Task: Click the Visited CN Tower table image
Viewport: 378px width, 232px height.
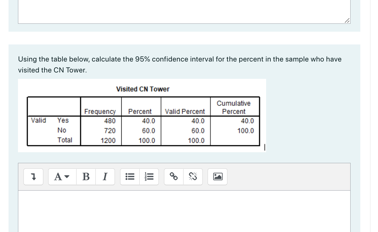Action: click(142, 115)
